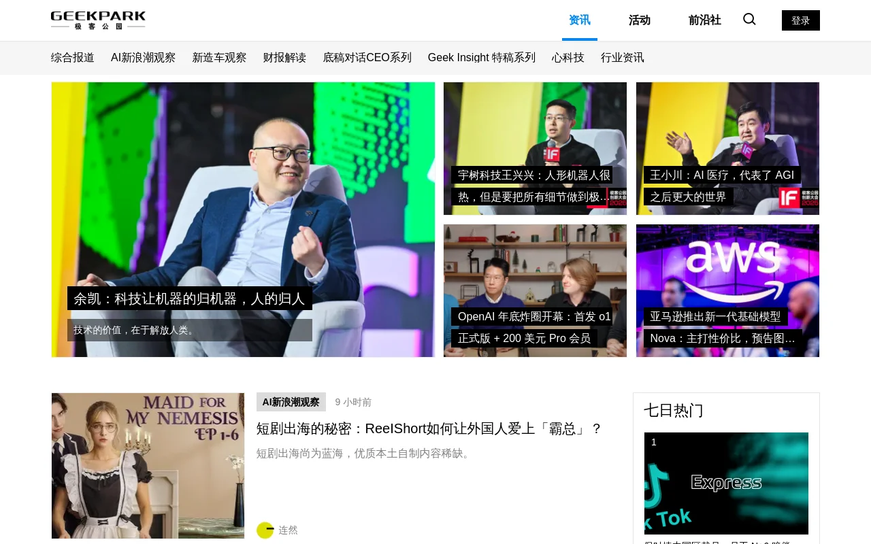Select the AI新浪潮观察 category filter

(x=144, y=58)
